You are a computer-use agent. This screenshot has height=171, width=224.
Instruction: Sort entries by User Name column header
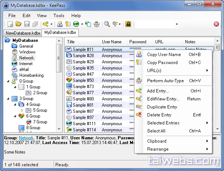click(x=113, y=42)
